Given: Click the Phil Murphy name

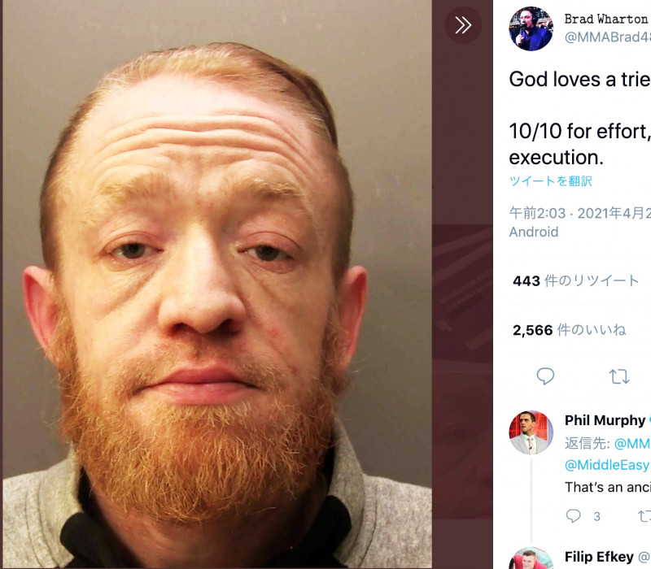Looking at the screenshot, I should tap(605, 420).
